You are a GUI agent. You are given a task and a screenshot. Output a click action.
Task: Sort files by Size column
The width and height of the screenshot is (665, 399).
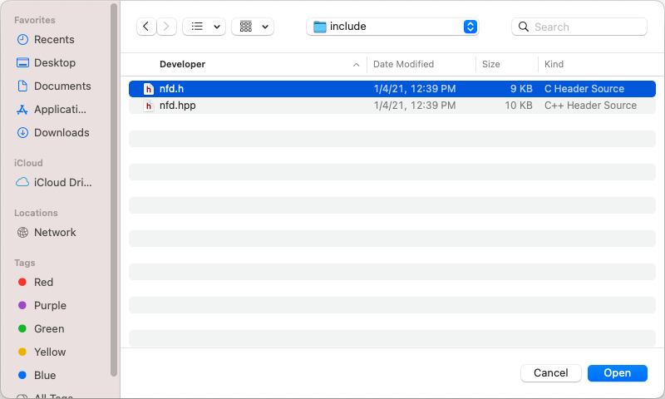pyautogui.click(x=491, y=64)
